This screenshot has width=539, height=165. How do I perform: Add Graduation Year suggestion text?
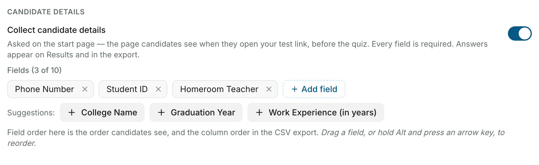pyautogui.click(x=203, y=112)
